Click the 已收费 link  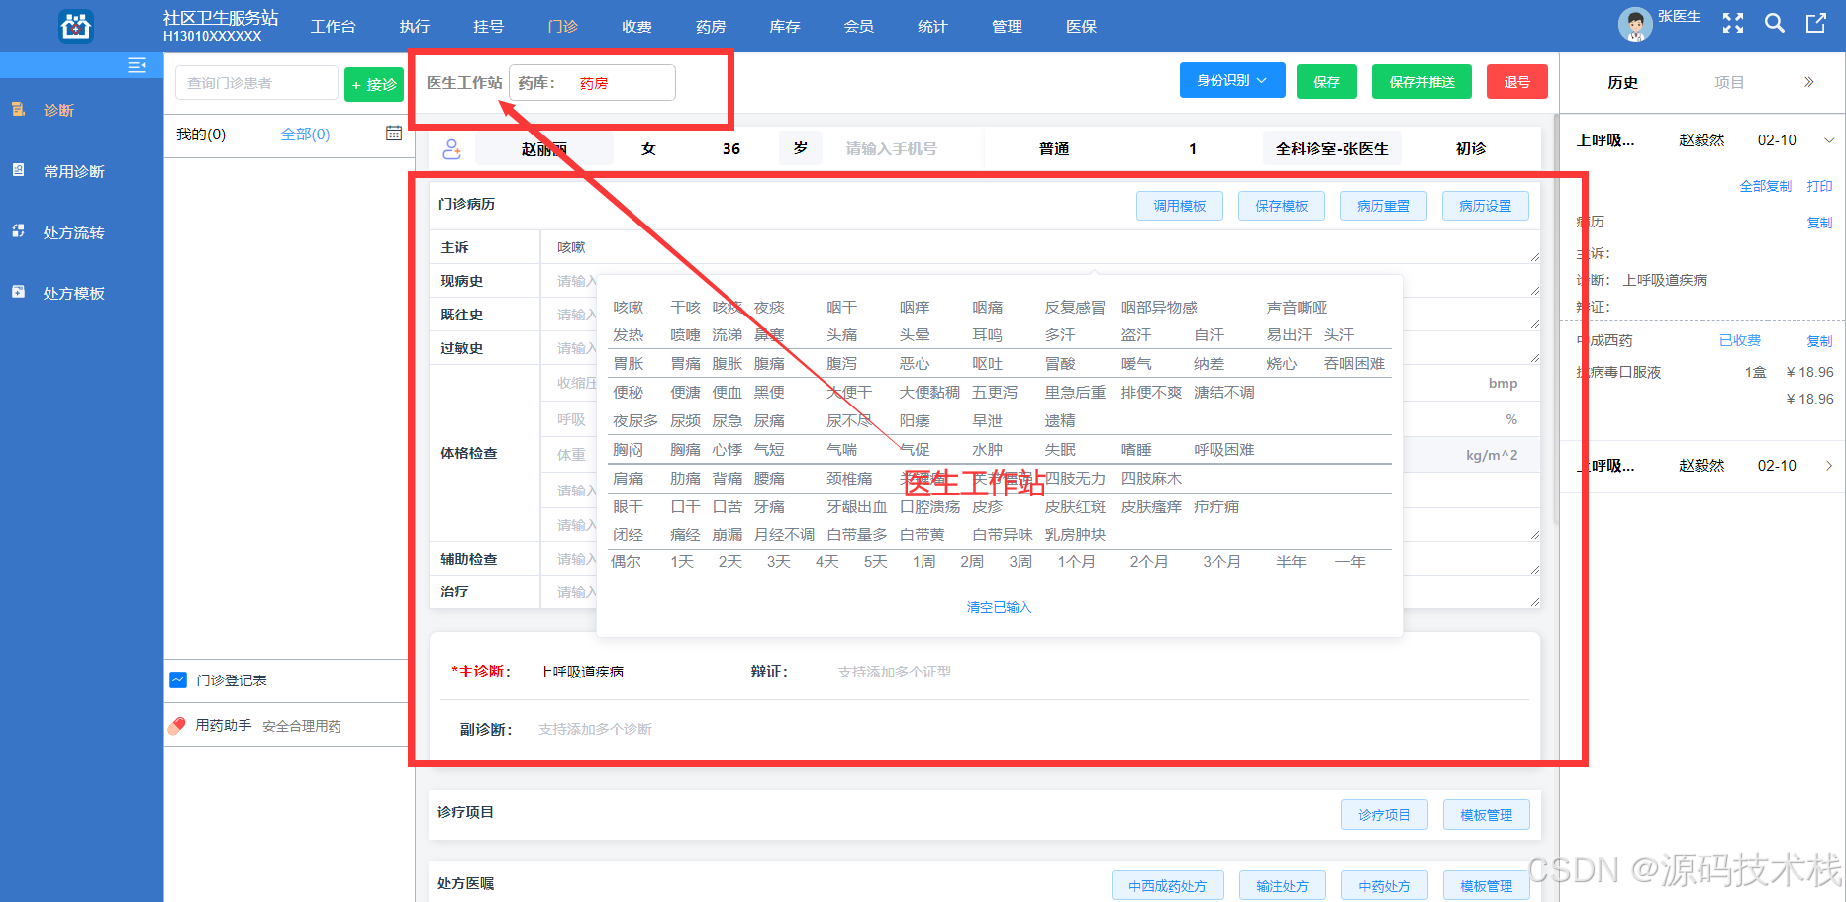click(x=1739, y=340)
